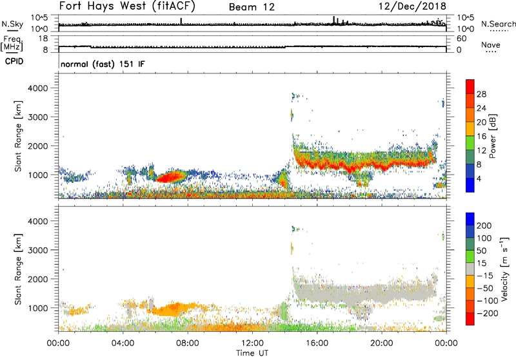
Task: Click the "N.Sky" legend label
Action: click(x=12, y=24)
